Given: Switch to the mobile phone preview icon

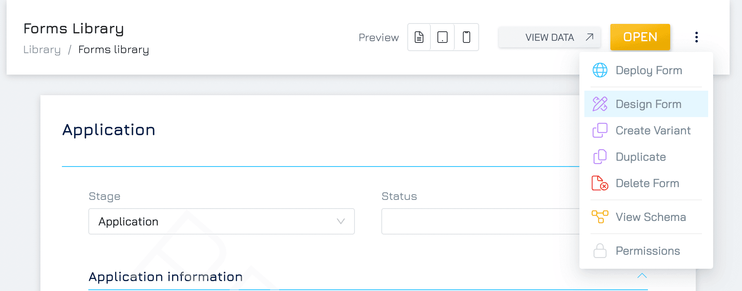Looking at the screenshot, I should [x=466, y=37].
